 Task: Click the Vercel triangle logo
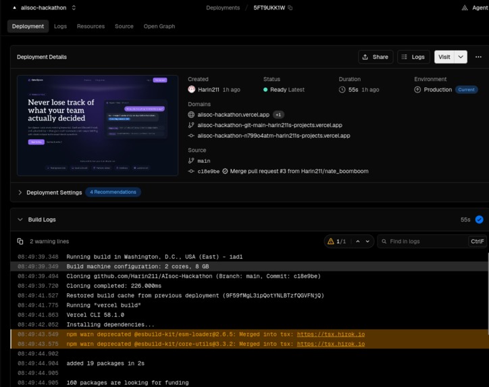[x=14, y=8]
